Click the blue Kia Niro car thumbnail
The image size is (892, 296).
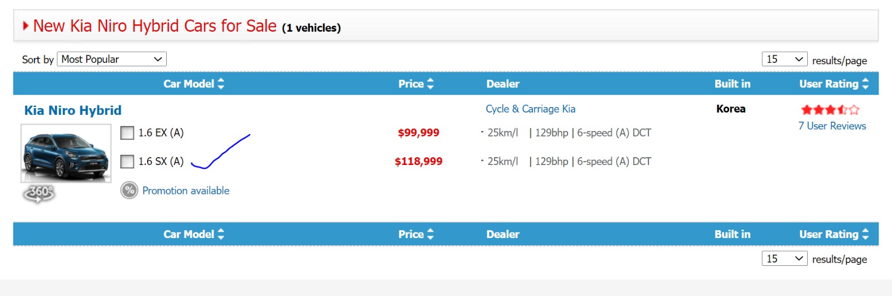point(66,153)
